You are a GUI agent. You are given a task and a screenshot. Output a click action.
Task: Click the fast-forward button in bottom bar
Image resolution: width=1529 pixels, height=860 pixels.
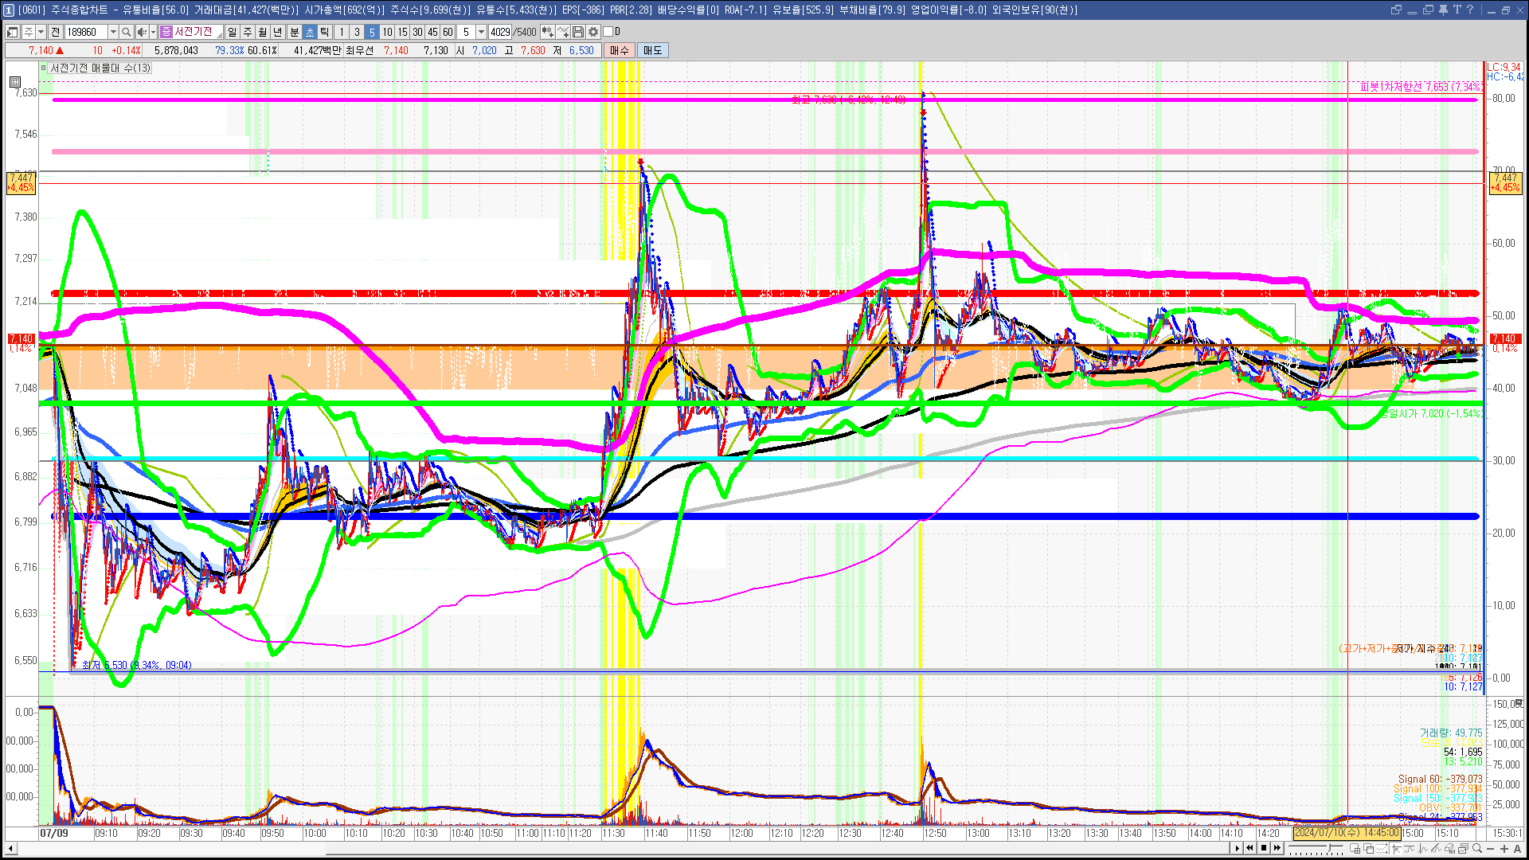click(1277, 848)
